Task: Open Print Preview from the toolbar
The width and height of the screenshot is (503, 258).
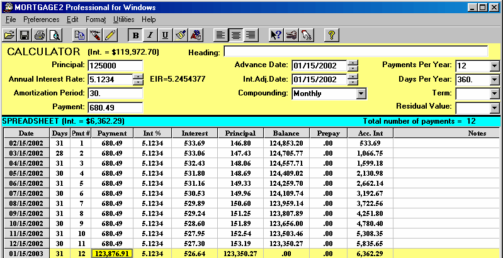Action: (54, 35)
